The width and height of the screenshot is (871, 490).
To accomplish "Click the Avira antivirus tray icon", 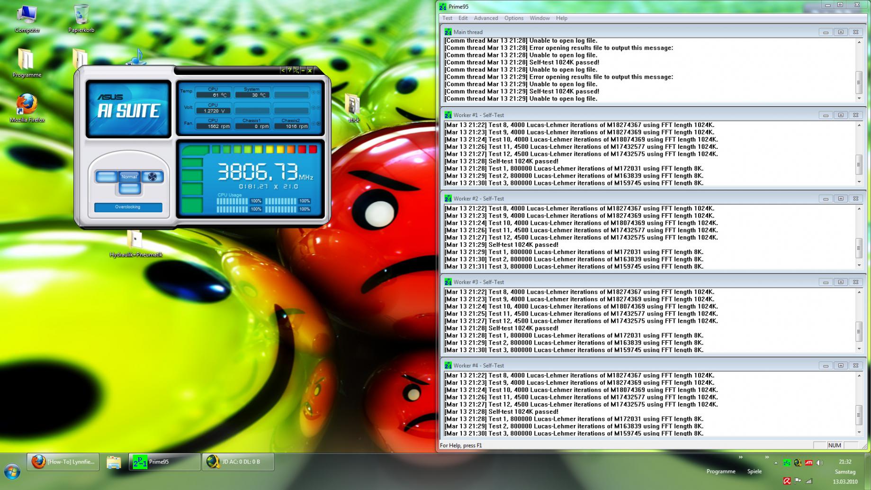I will [x=787, y=481].
